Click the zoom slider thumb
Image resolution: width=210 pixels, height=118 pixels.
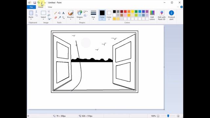(168, 116)
